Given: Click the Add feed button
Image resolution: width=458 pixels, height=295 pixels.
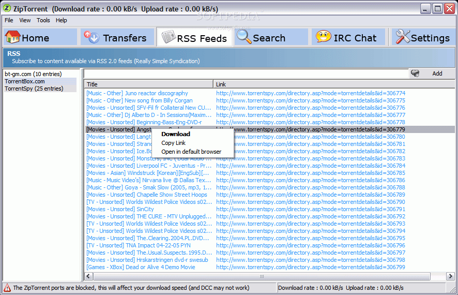Looking at the screenshot, I should [x=437, y=73].
